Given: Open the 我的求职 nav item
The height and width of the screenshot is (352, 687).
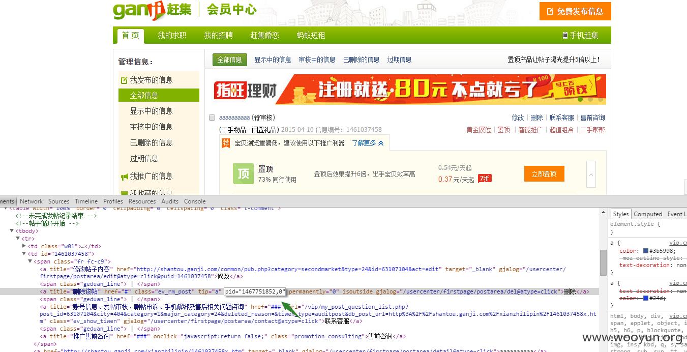Looking at the screenshot, I should (x=172, y=36).
